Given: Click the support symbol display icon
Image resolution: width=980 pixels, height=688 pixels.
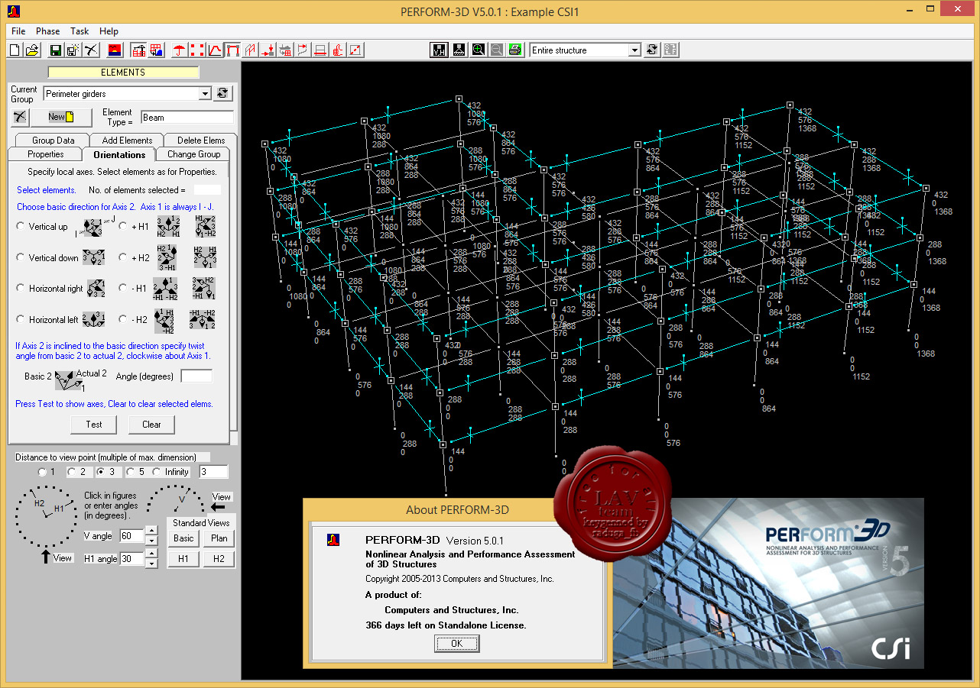Looking at the screenshot, I should pos(459,50).
